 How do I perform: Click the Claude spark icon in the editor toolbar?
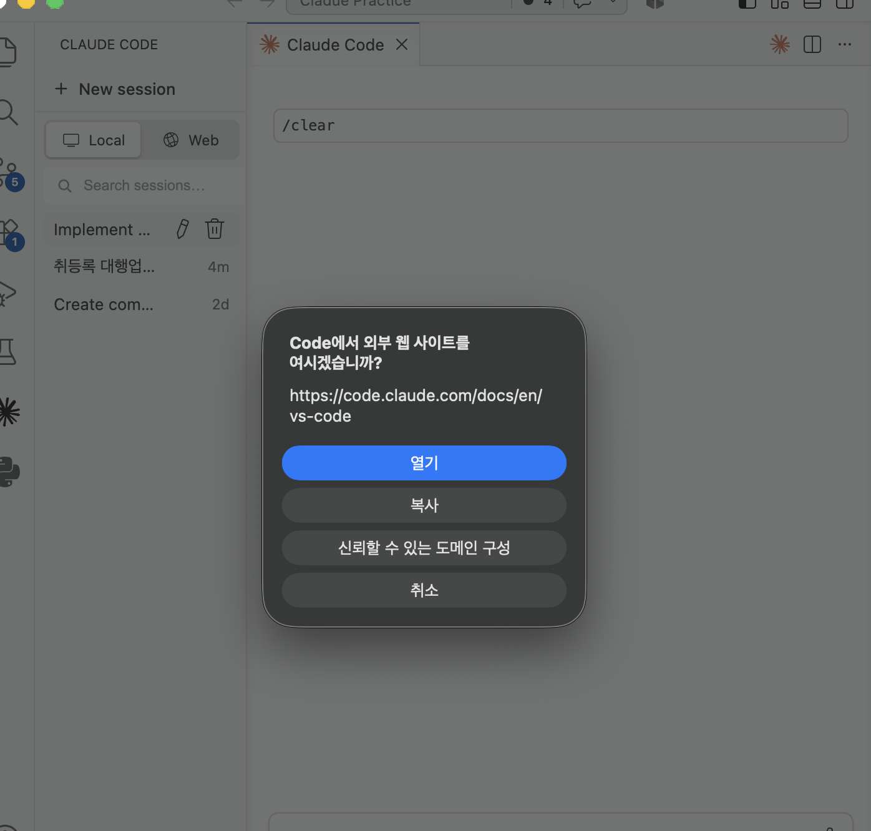(780, 44)
